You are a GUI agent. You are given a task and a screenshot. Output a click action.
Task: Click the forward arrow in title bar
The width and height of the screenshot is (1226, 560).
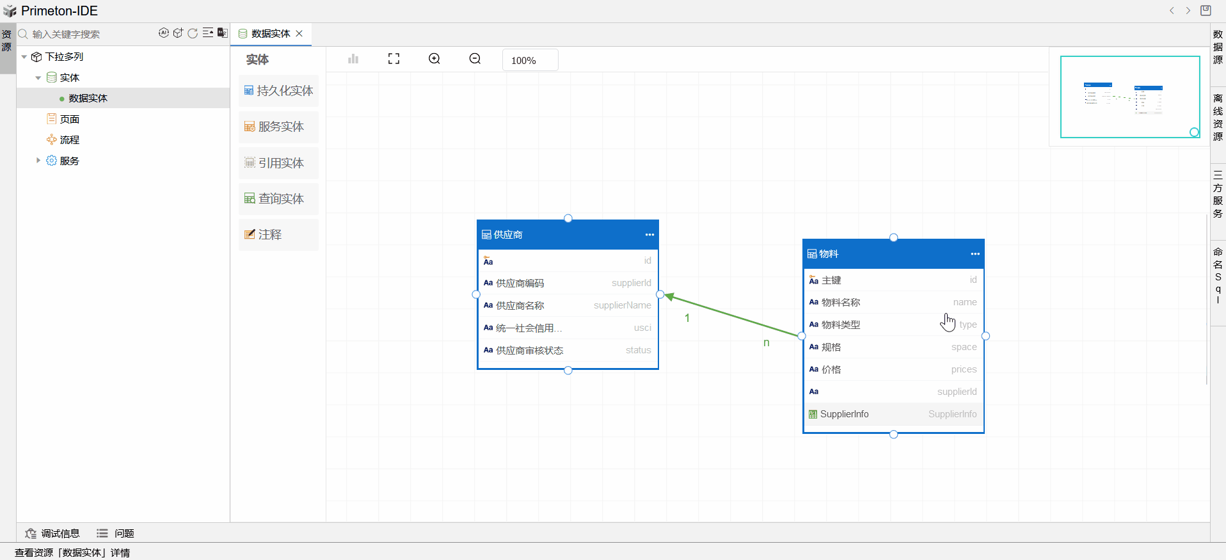click(1188, 10)
